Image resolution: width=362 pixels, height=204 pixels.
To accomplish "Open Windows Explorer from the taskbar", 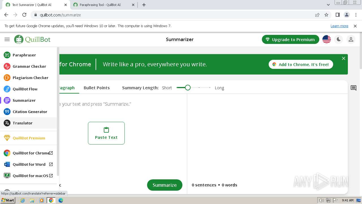I will [32, 200].
